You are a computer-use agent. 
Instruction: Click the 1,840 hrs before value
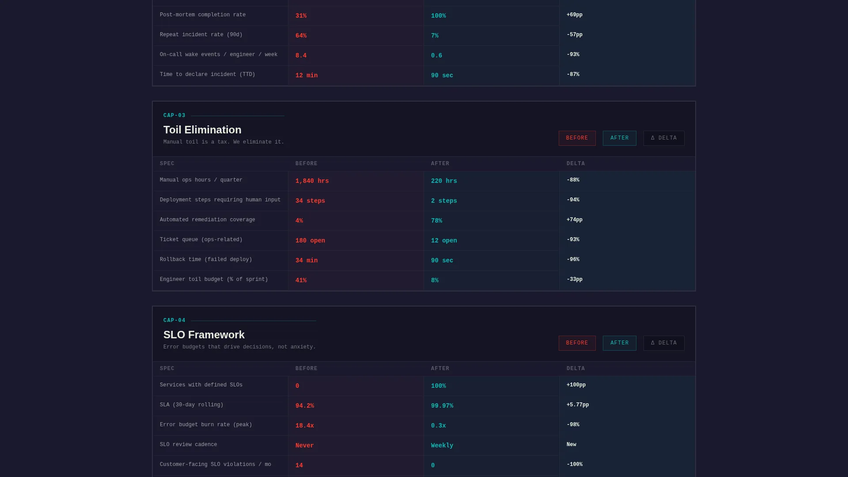click(x=312, y=181)
